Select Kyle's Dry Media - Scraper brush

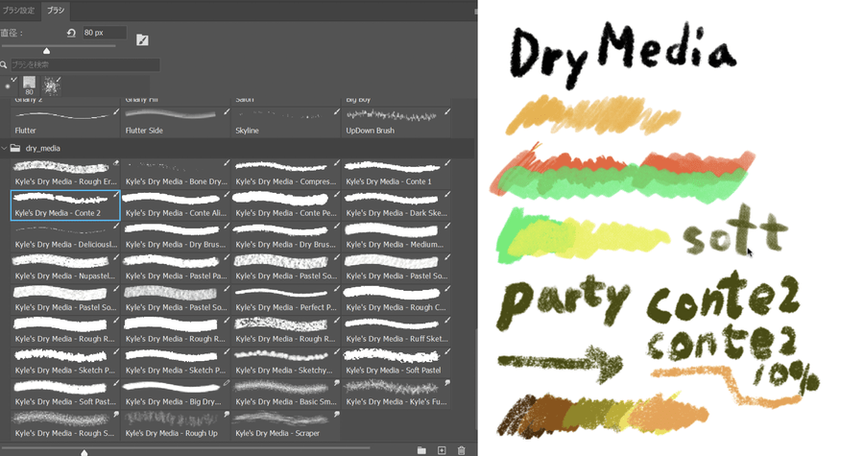[x=285, y=424]
